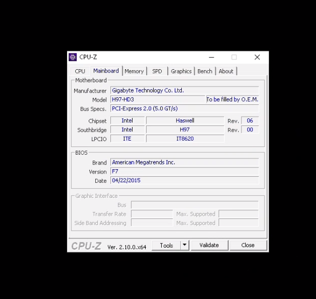The height and width of the screenshot is (299, 316).
Task: Click the Bus Specs PCI-Express field
Action: tap(185, 109)
